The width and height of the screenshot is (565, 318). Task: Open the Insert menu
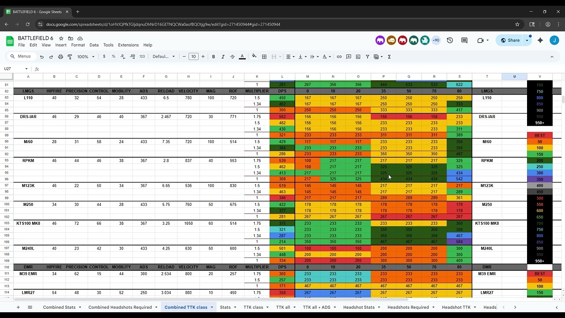point(61,45)
